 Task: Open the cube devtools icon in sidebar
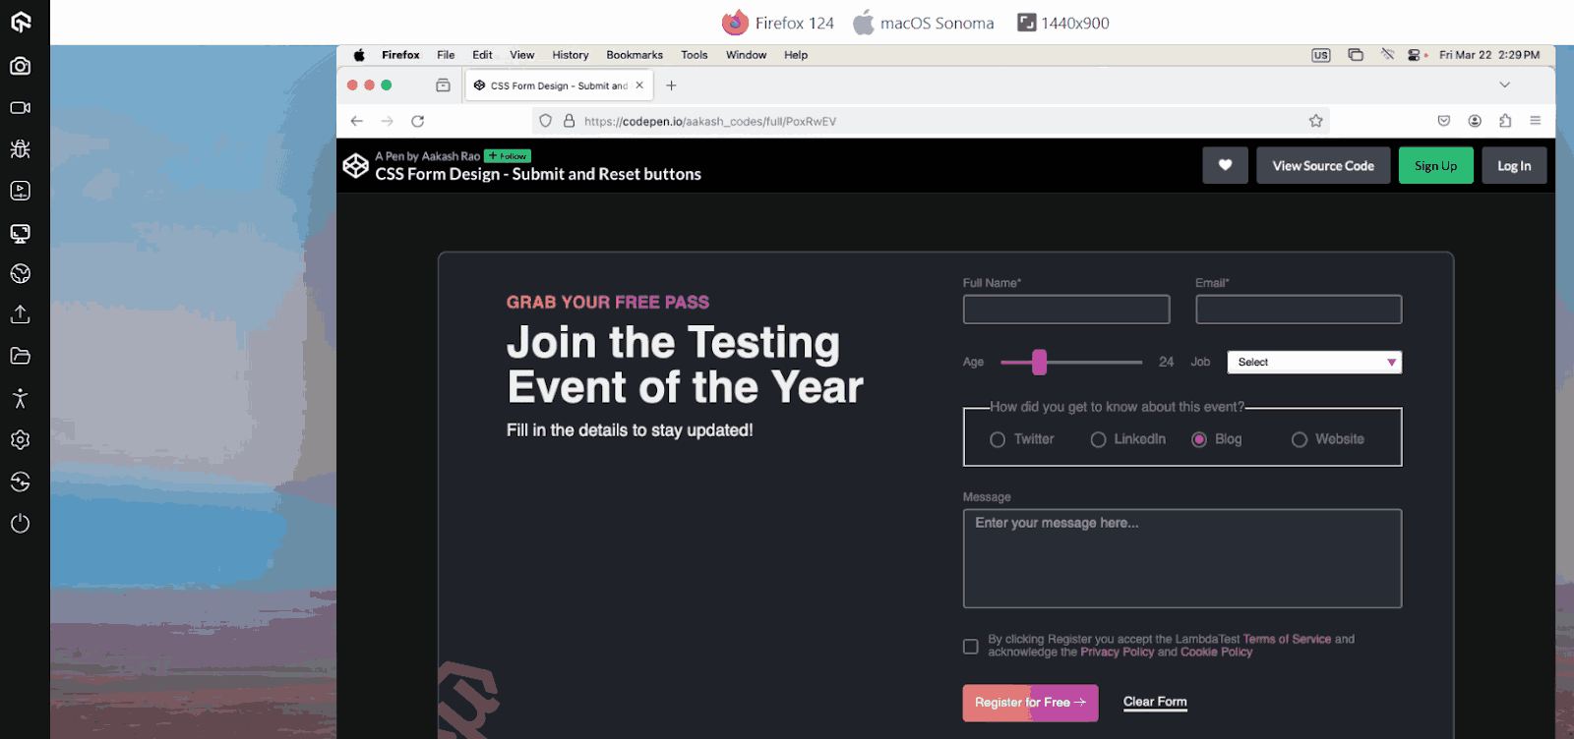coord(21,273)
